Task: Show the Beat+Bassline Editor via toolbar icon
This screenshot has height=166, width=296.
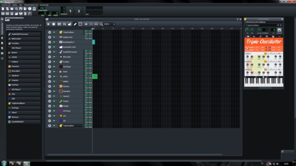Action: coord(7,13)
